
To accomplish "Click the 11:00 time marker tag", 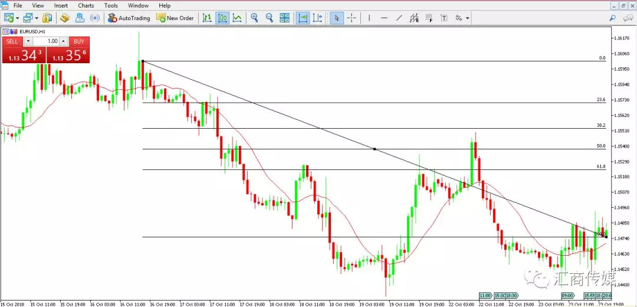I will (x=485, y=295).
